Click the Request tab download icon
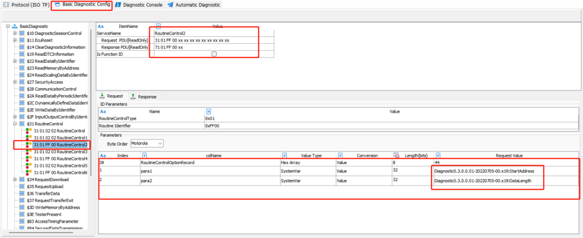Image resolution: width=583 pixels, height=238 pixels. 102,96
